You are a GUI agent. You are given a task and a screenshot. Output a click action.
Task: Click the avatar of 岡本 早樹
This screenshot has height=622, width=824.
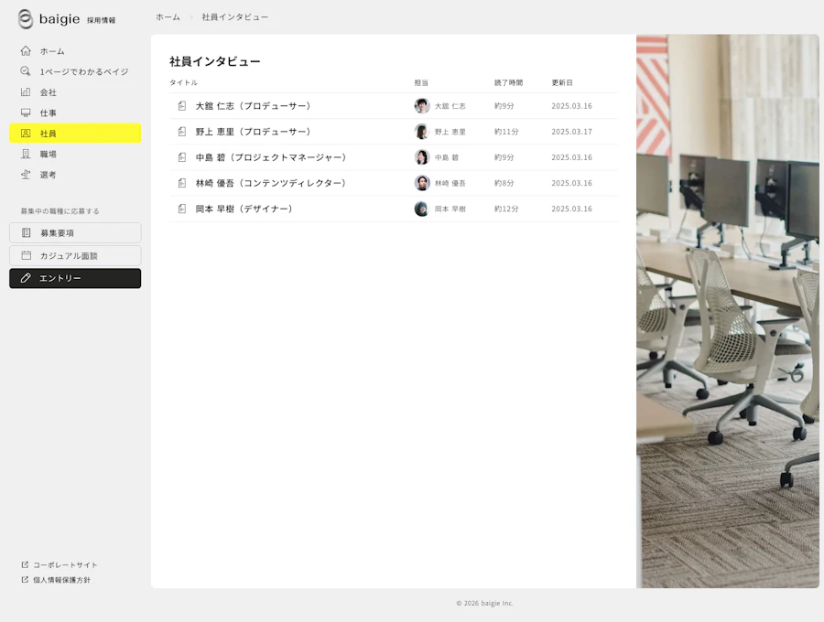(421, 209)
